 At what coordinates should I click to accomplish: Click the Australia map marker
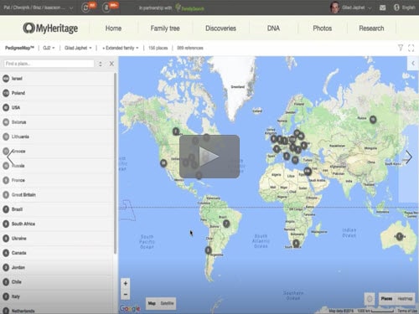[x=400, y=236]
